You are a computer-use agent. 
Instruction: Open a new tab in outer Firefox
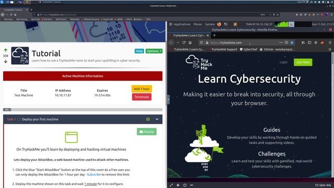point(31,10)
